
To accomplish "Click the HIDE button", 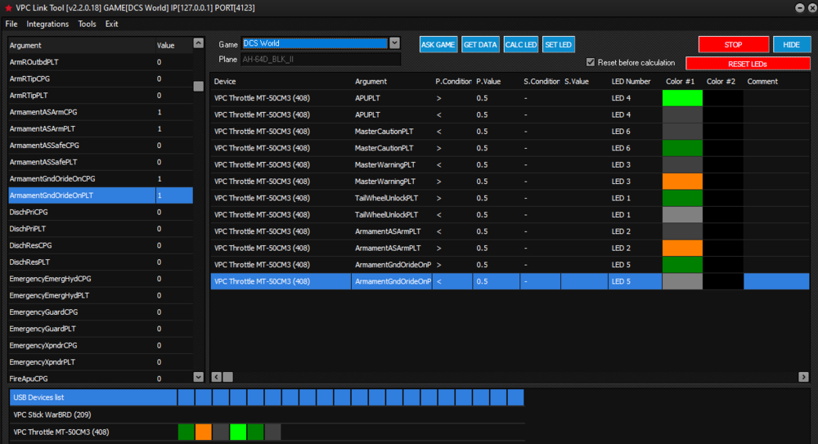I will coord(791,45).
